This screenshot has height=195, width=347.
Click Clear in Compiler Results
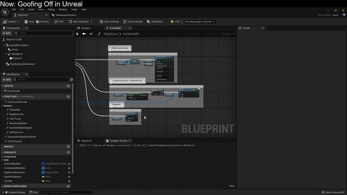pos(232,186)
